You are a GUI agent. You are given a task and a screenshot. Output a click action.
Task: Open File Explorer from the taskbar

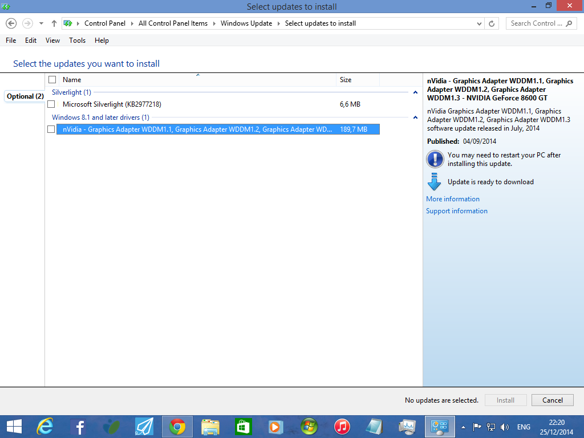[210, 427]
